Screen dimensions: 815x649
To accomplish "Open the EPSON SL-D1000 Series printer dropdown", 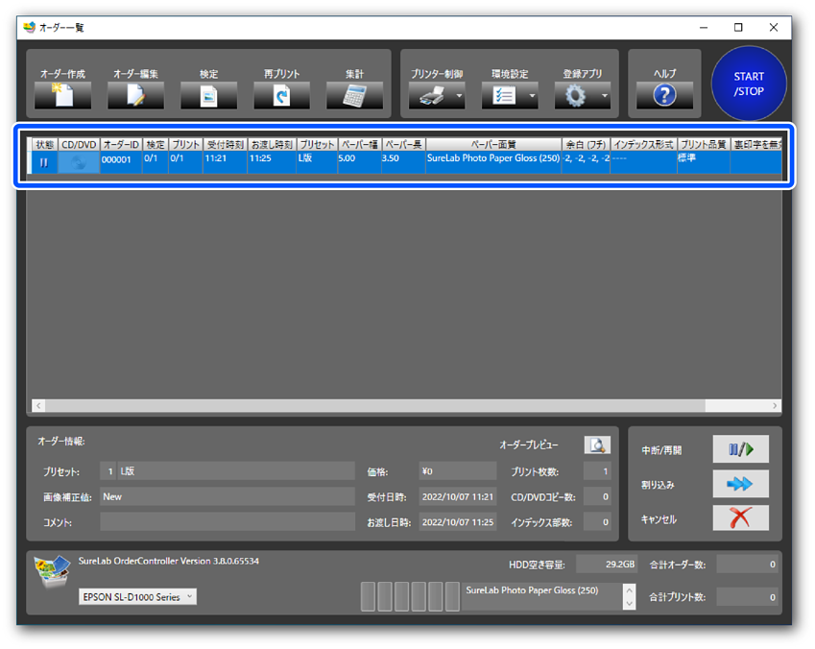I will click(x=136, y=597).
